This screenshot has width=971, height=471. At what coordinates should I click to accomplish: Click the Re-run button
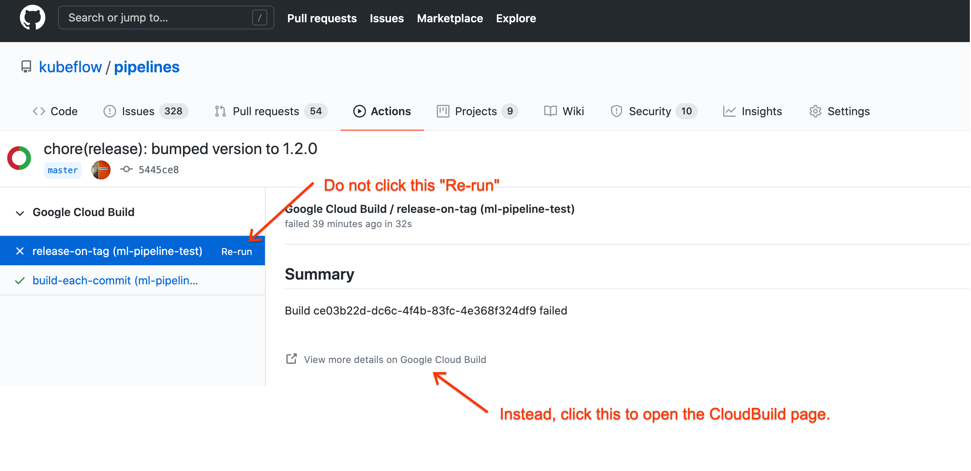(237, 251)
